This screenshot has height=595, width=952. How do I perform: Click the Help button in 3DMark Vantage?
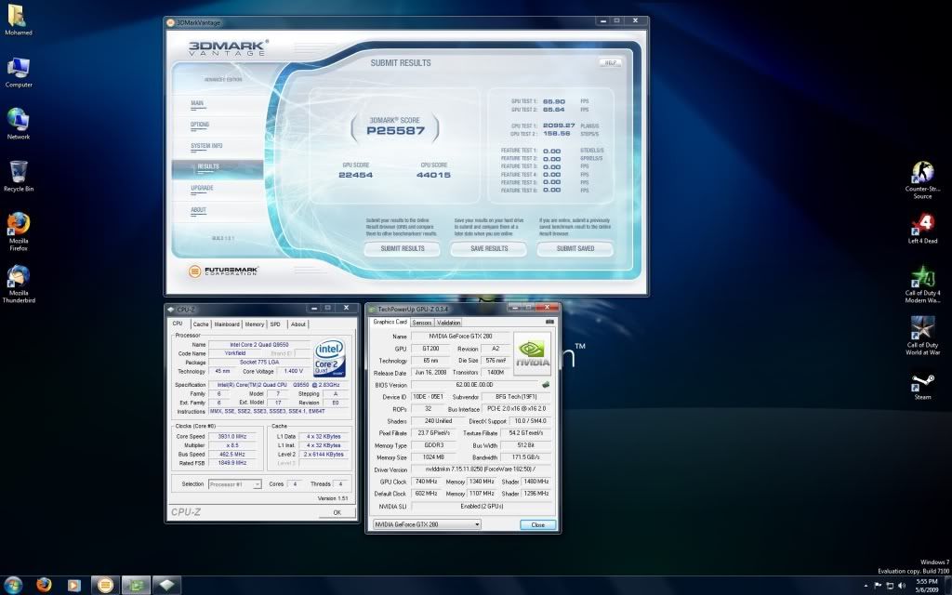tap(610, 62)
